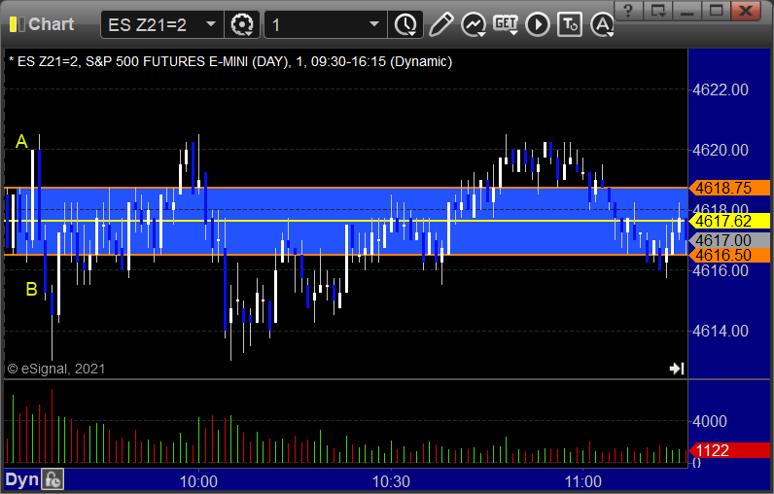Click the 4616.50 orange price label
This screenshot has height=494, width=774.
point(729,255)
